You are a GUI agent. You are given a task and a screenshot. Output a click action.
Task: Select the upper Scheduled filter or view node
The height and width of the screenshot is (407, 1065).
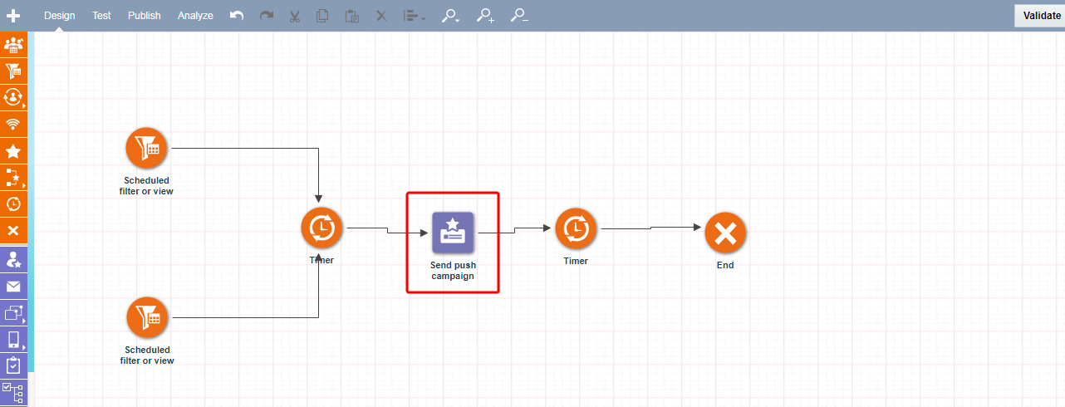(x=147, y=149)
